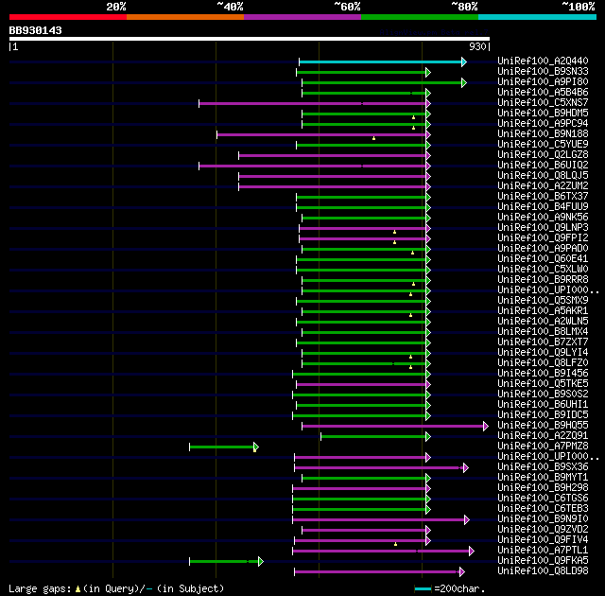Click the UniRef100_B9IDC5 label
This screenshot has width=605, height=596.
[x=543, y=415]
